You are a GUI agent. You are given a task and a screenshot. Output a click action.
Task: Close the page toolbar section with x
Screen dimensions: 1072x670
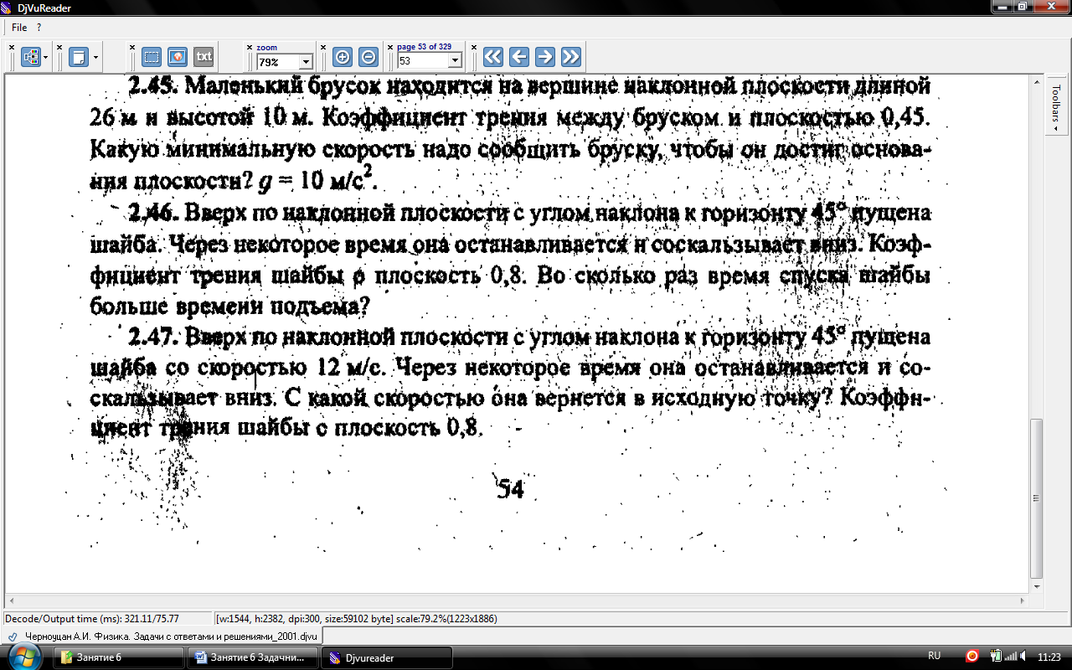click(x=390, y=48)
